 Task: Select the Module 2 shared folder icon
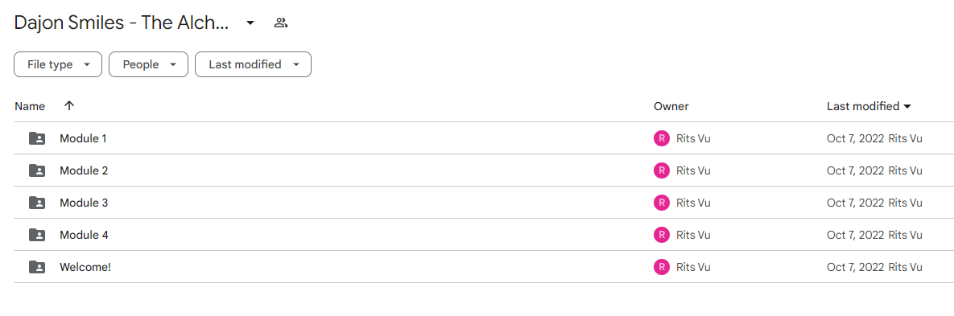(37, 170)
